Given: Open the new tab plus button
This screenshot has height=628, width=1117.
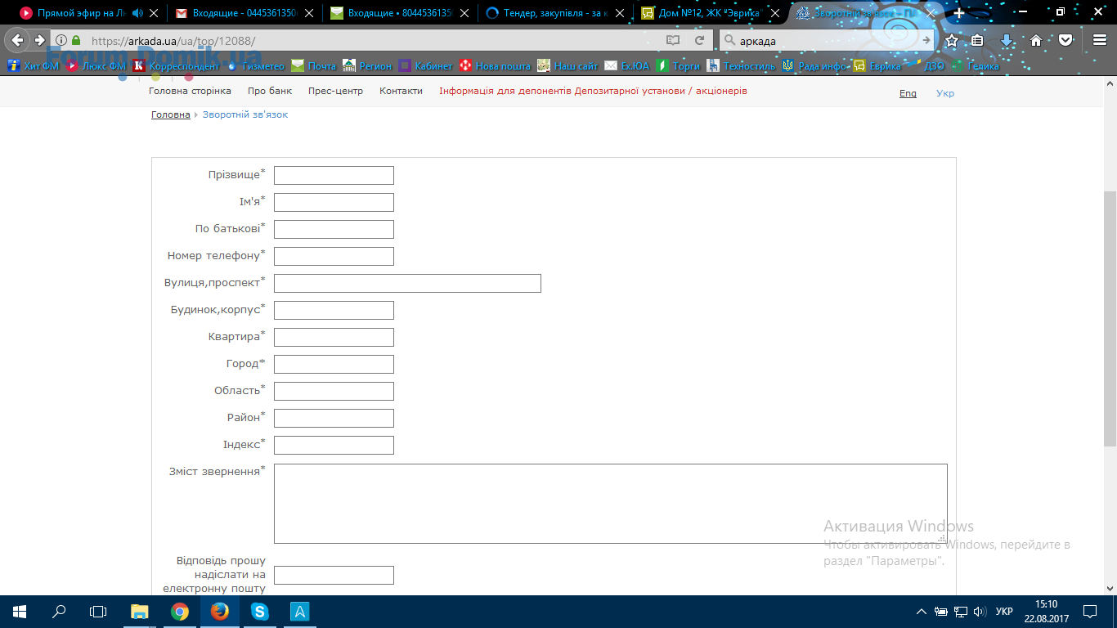Looking at the screenshot, I should [x=959, y=13].
